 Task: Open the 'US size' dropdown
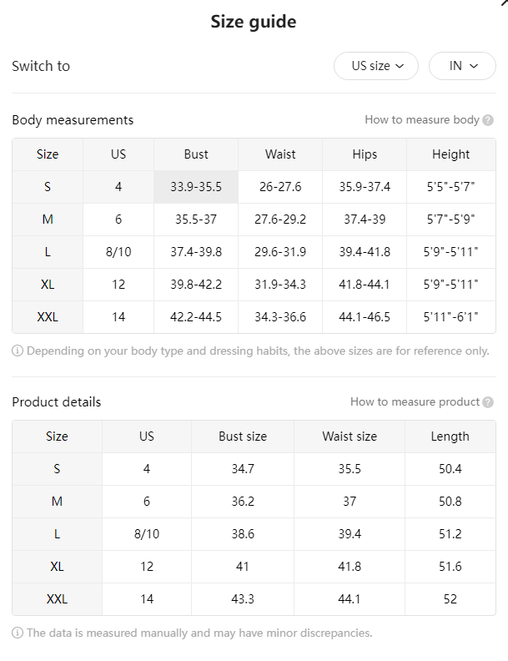[x=376, y=66]
